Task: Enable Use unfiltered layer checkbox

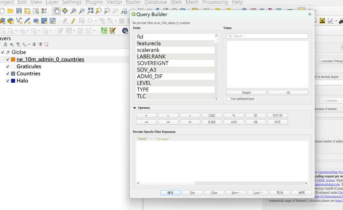Action: click(228, 99)
